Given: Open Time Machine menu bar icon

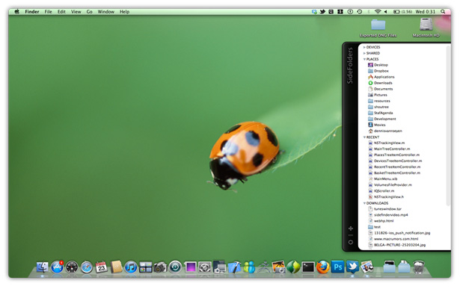Looking at the screenshot, I should (x=359, y=12).
